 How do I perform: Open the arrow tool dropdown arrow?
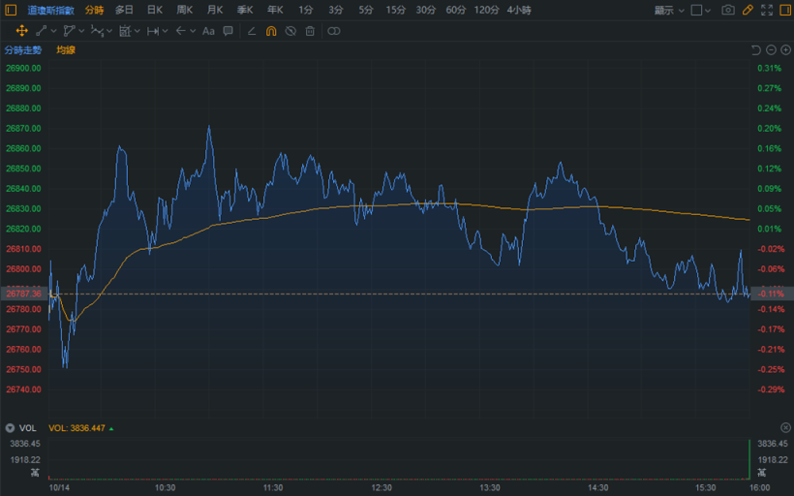pos(193,31)
